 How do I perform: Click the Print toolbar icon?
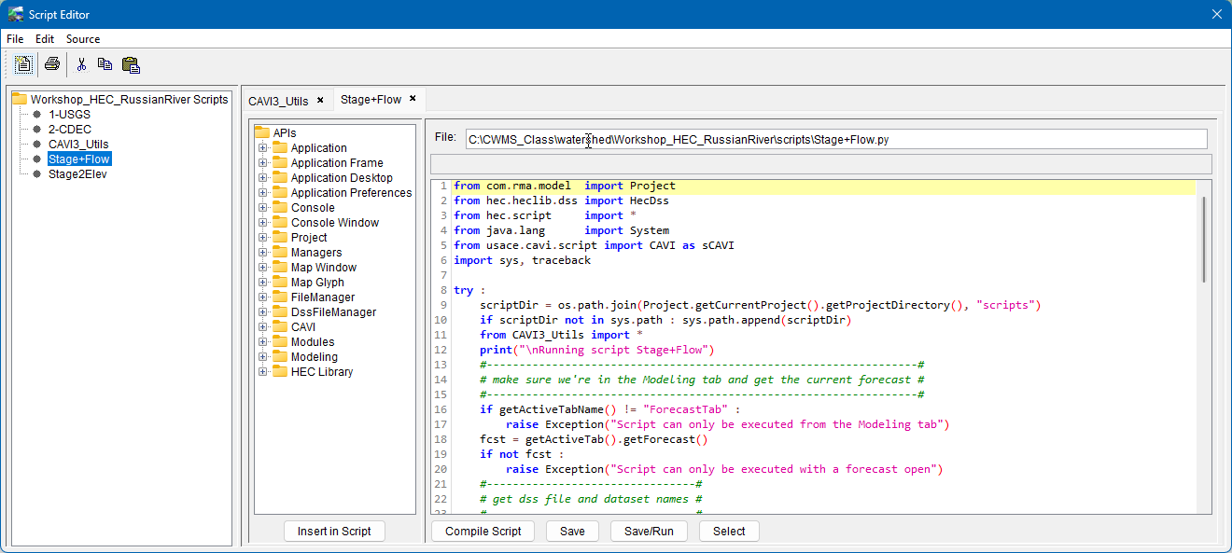[52, 64]
